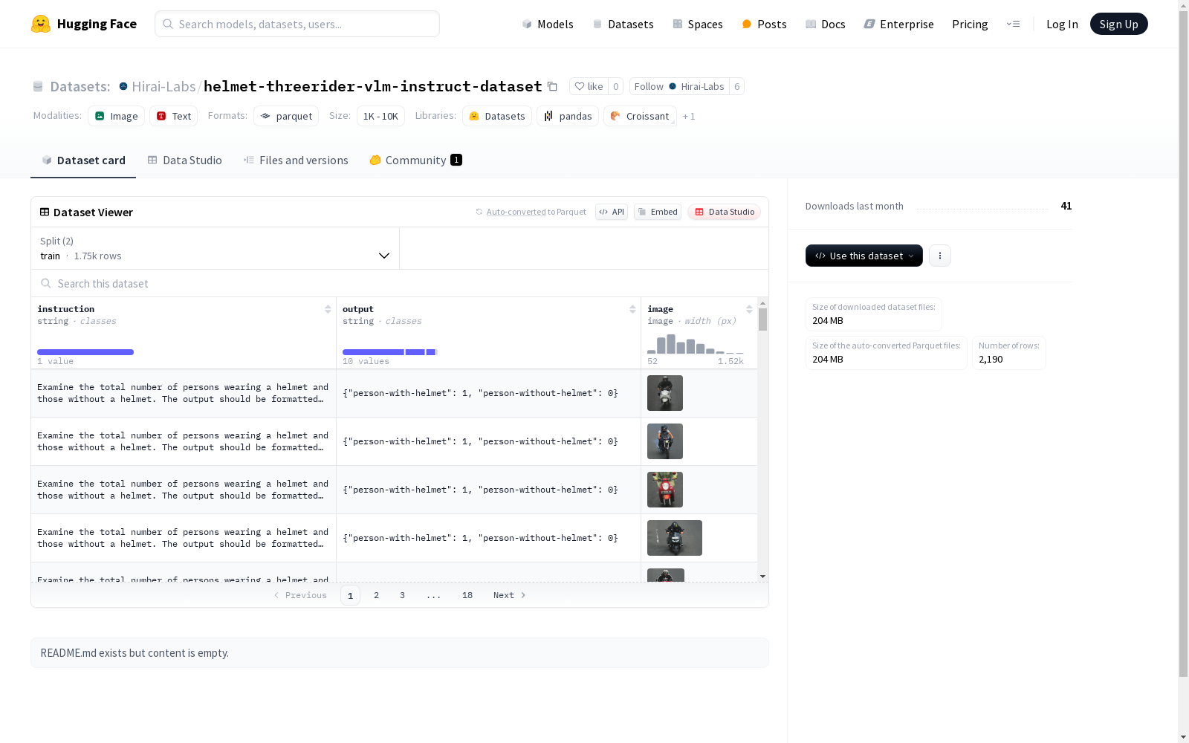
Task: Open the navigation more-menu icon
Action: pos(1013,24)
